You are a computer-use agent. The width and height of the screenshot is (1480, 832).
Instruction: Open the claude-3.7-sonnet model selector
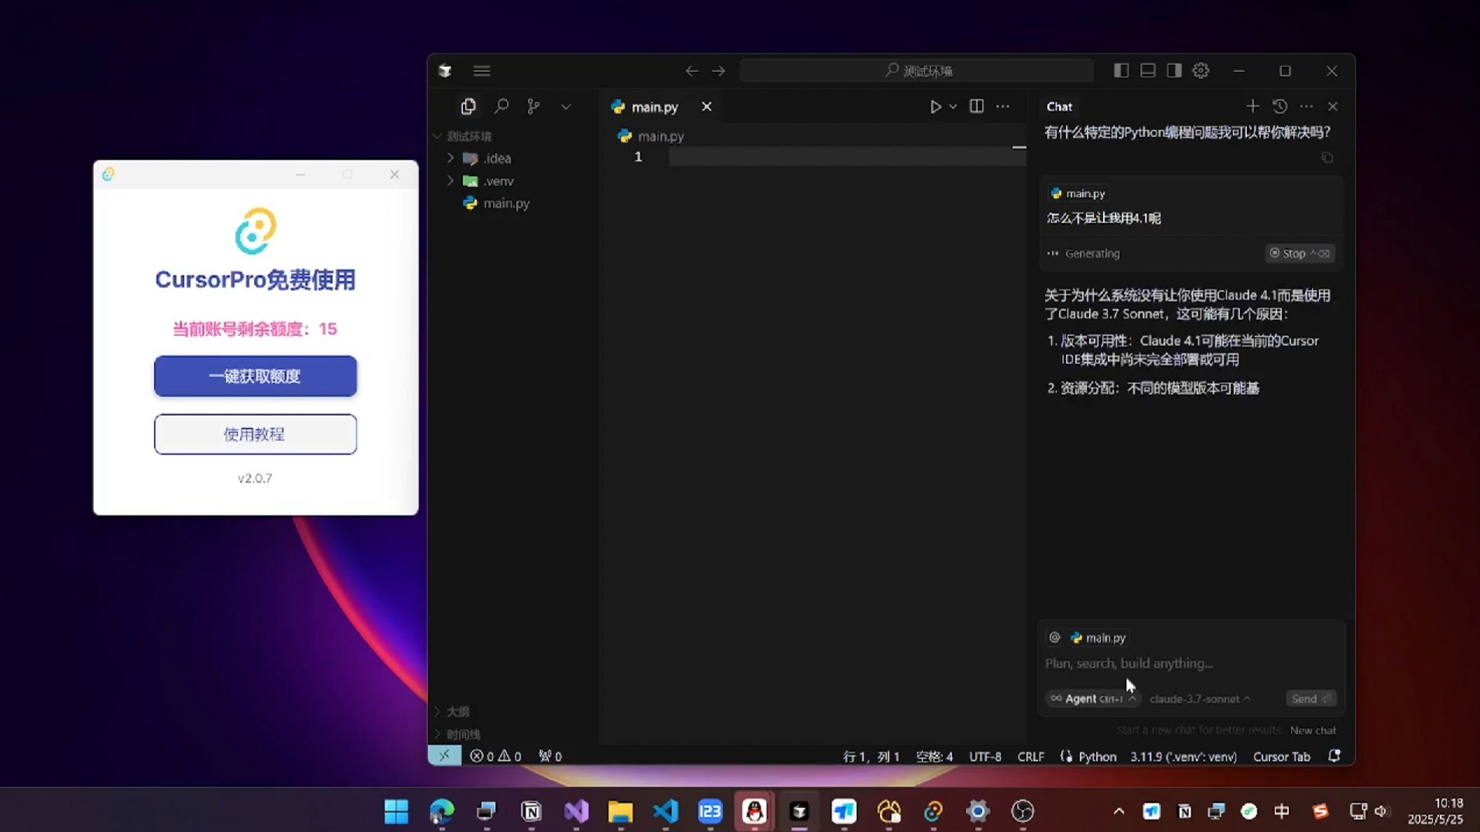[1200, 699]
